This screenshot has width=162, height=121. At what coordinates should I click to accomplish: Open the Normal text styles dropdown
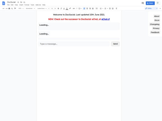30,8
